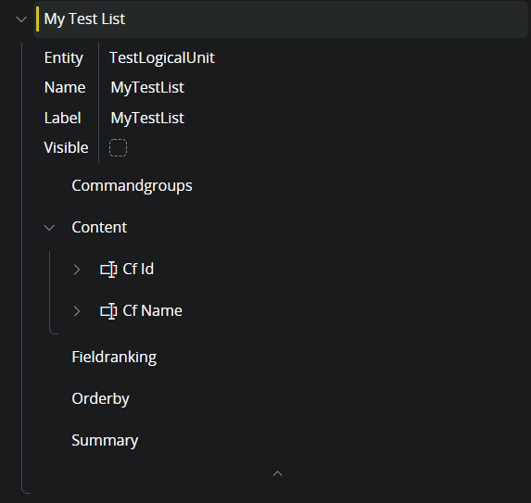531x503 pixels.
Task: Open the Orderby item
Action: pos(100,398)
